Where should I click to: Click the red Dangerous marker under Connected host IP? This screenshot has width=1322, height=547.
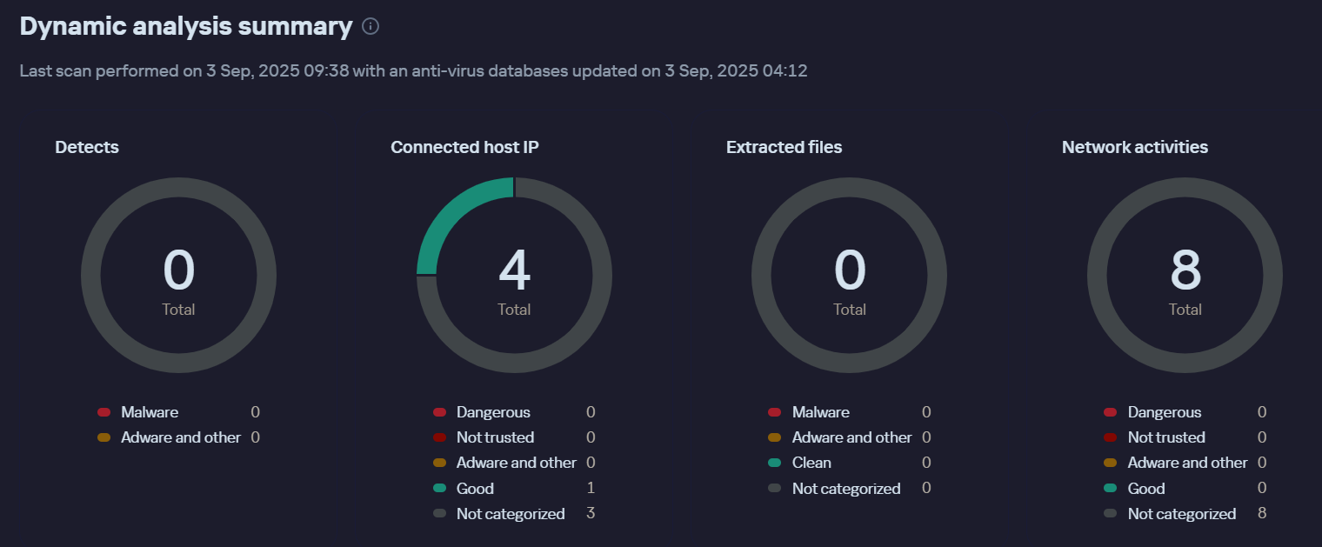tap(439, 412)
